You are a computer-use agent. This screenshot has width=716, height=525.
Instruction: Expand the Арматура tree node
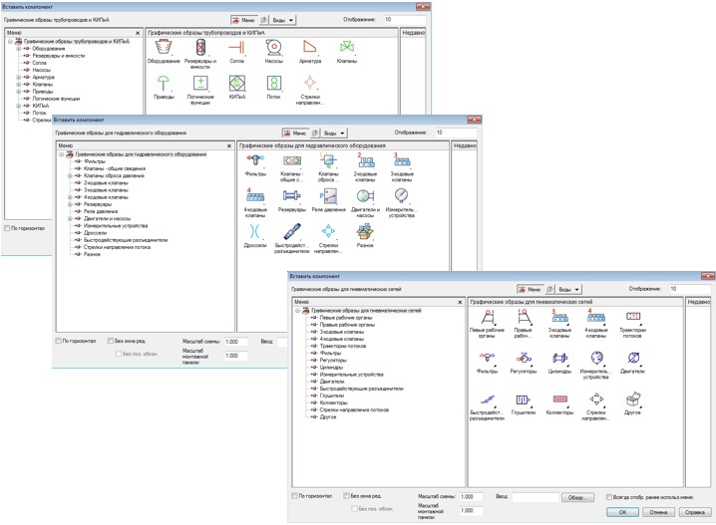(19, 77)
